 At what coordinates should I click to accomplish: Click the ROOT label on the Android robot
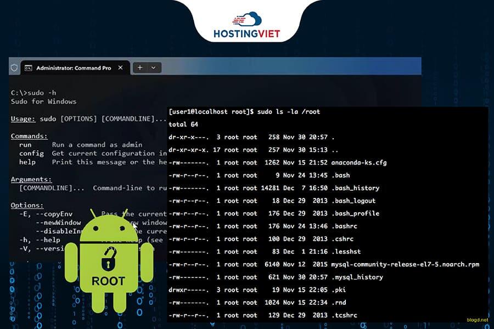(108, 281)
